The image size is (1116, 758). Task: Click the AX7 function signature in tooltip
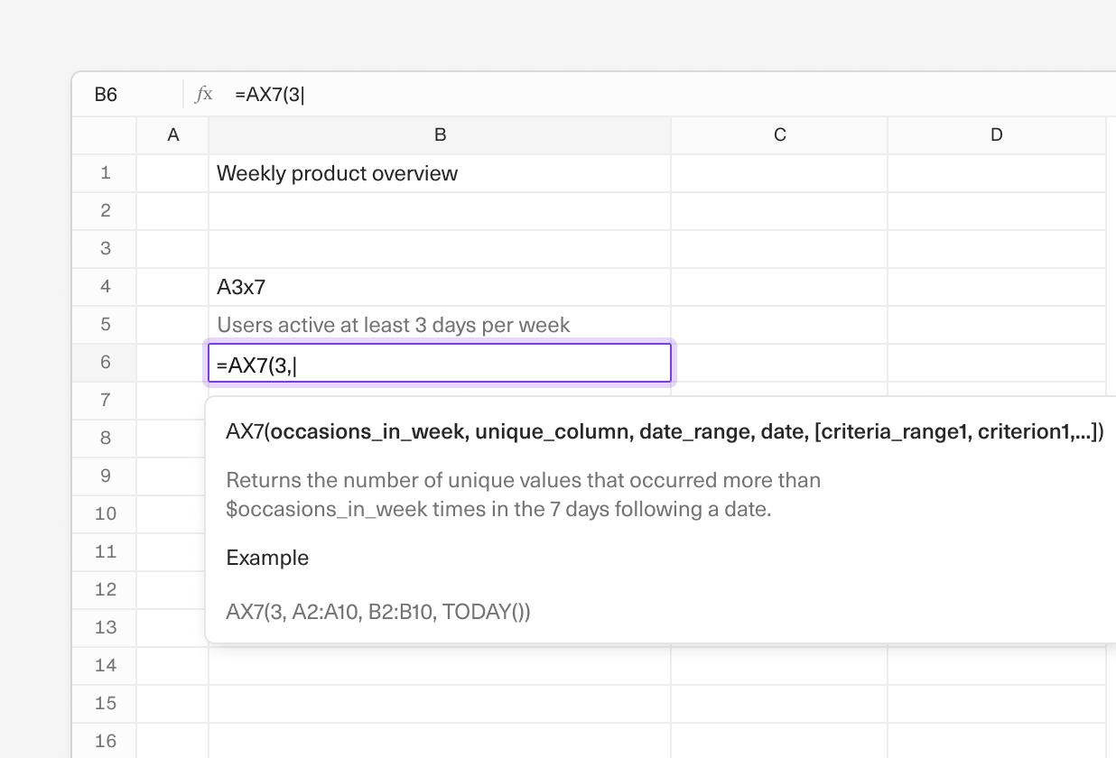click(x=665, y=432)
